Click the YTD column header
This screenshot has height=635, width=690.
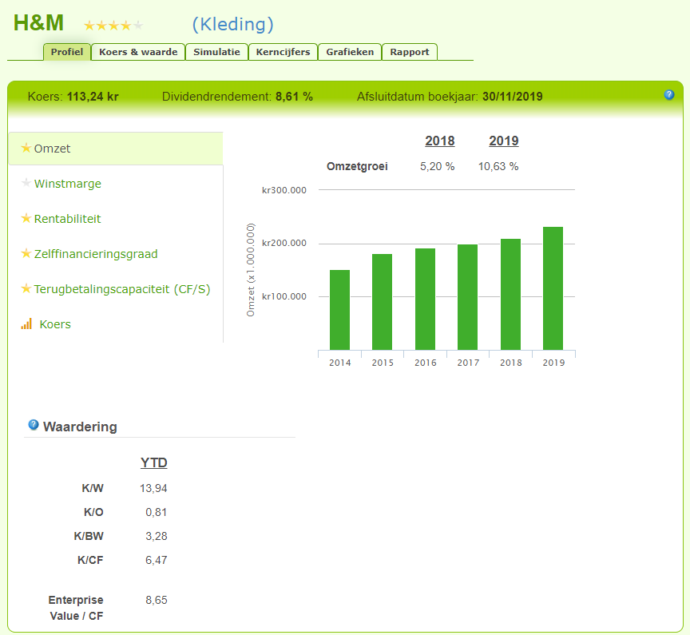[x=153, y=463]
